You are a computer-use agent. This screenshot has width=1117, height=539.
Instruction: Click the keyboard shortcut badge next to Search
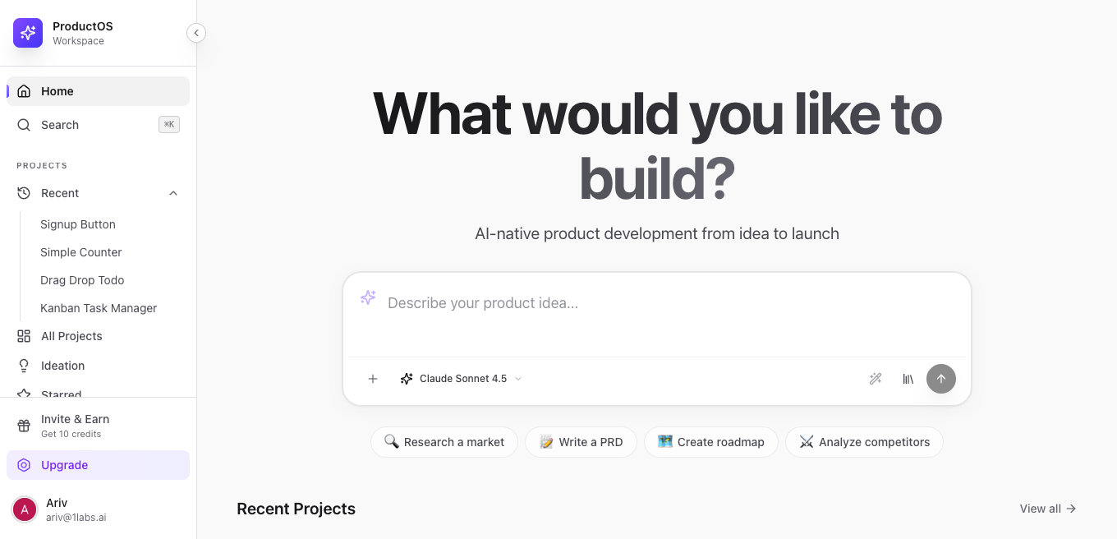click(x=169, y=124)
